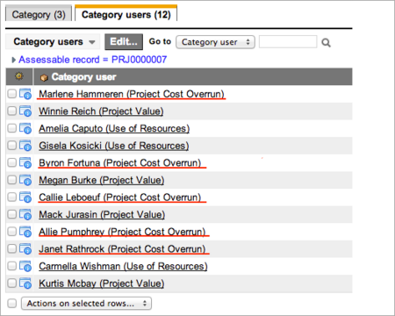This screenshot has height=316, width=395.
Task: Open Winnie Reich (Project Value) link
Action: pos(101,111)
